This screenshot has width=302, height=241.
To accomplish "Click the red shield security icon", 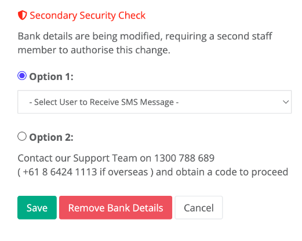I will click(x=22, y=15).
